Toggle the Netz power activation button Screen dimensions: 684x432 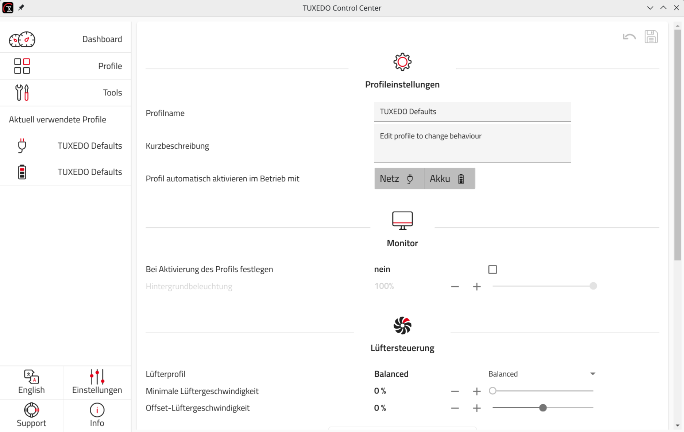click(x=399, y=178)
